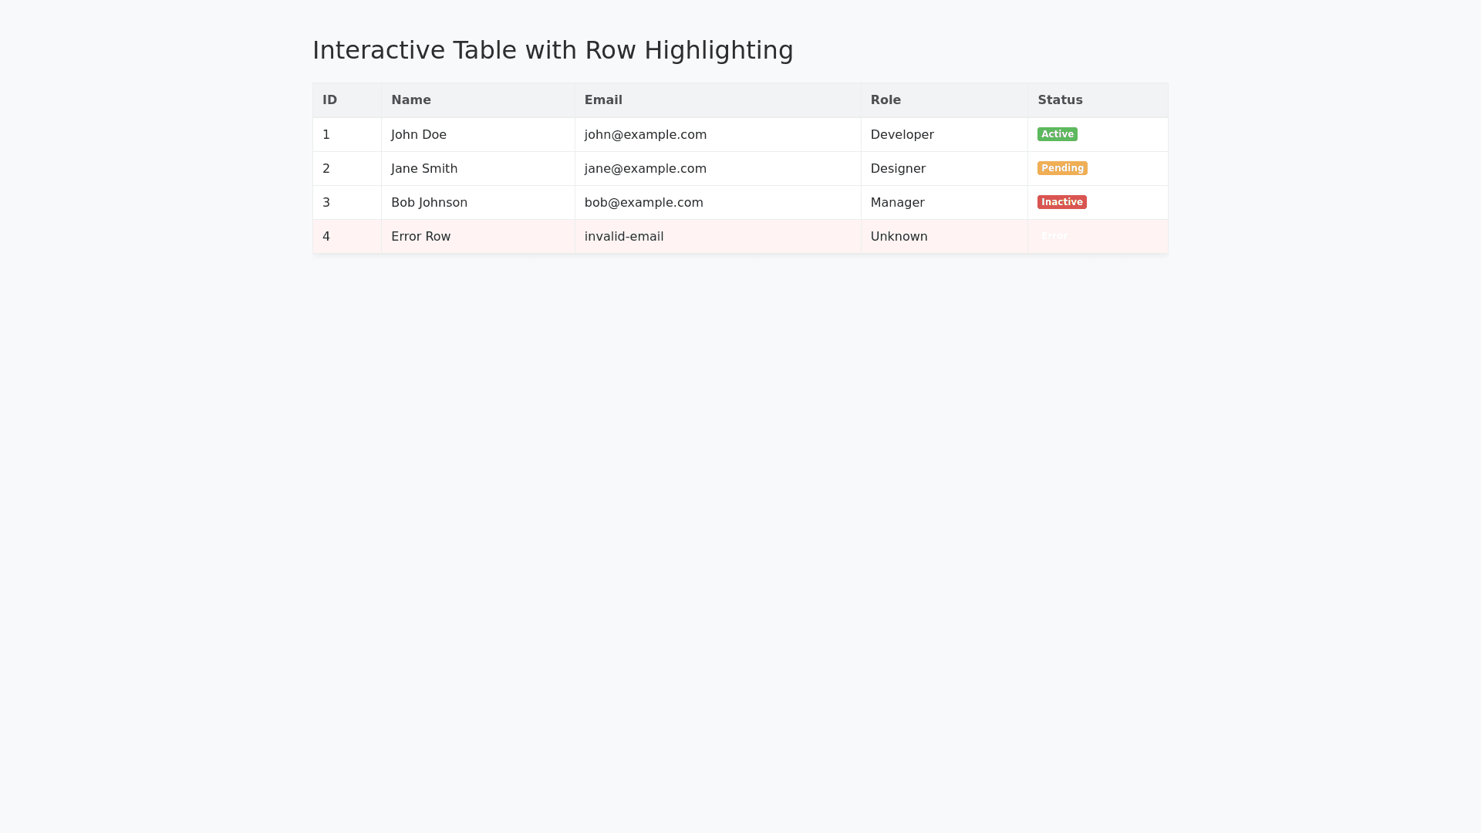This screenshot has height=833, width=1481.
Task: Click the Name column header
Action: pyautogui.click(x=410, y=100)
